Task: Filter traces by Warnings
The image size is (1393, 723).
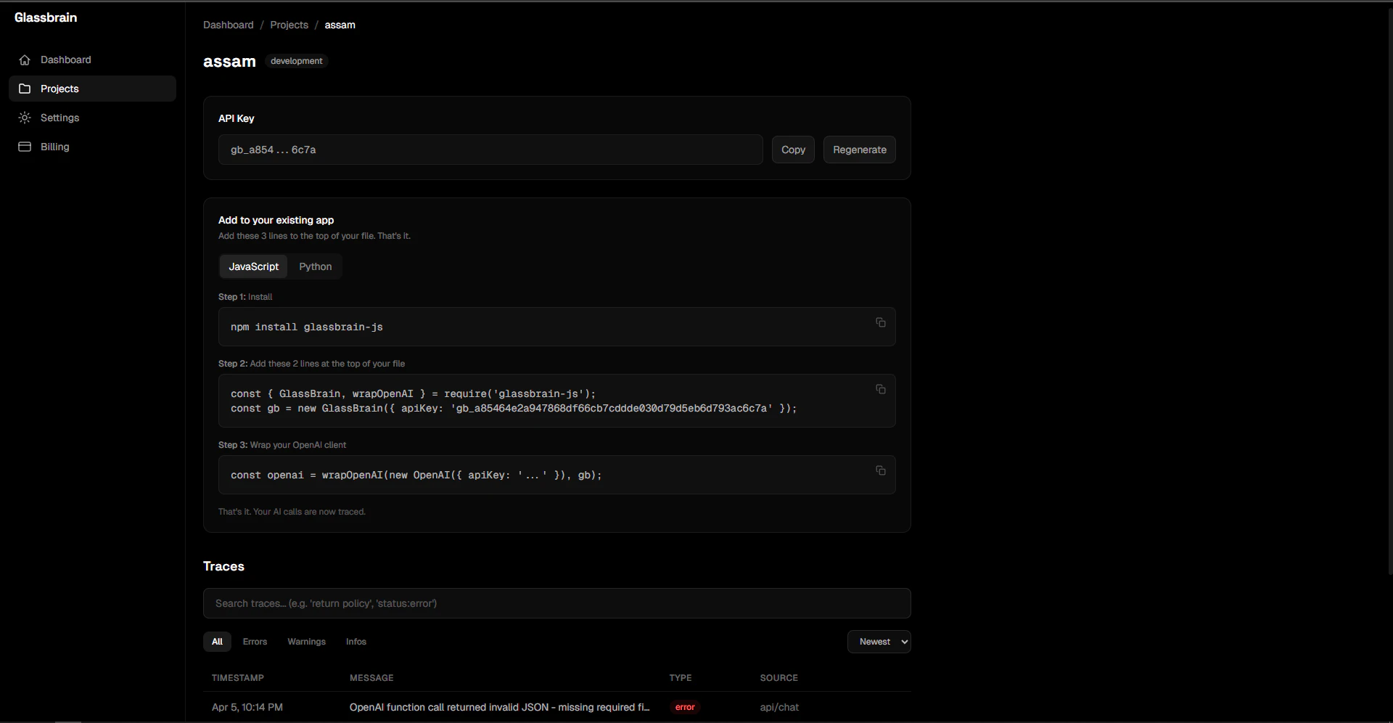Action: click(x=306, y=642)
